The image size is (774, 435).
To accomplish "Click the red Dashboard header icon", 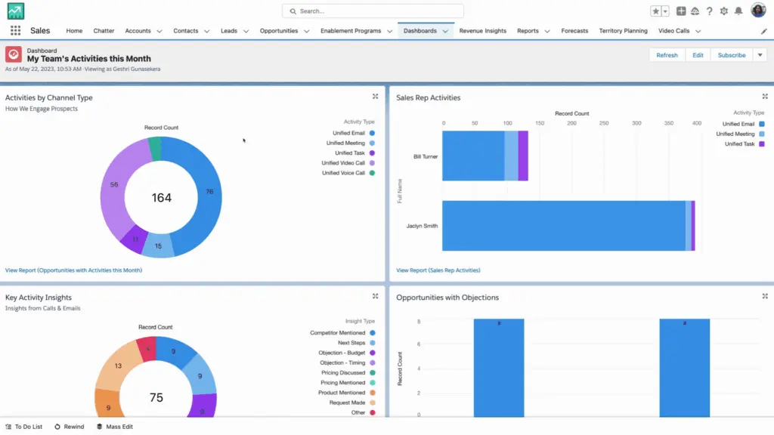I will [14, 54].
